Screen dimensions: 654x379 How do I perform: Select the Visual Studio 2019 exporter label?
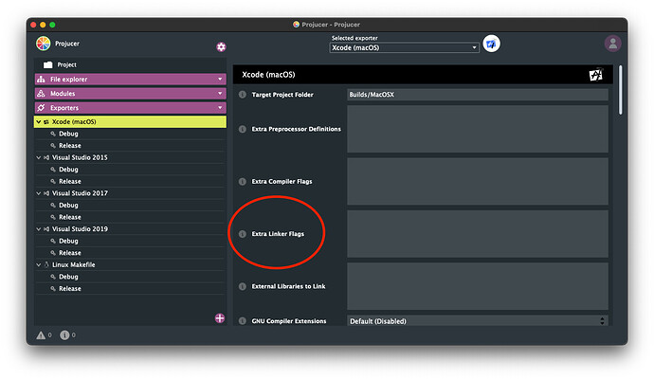(x=80, y=229)
